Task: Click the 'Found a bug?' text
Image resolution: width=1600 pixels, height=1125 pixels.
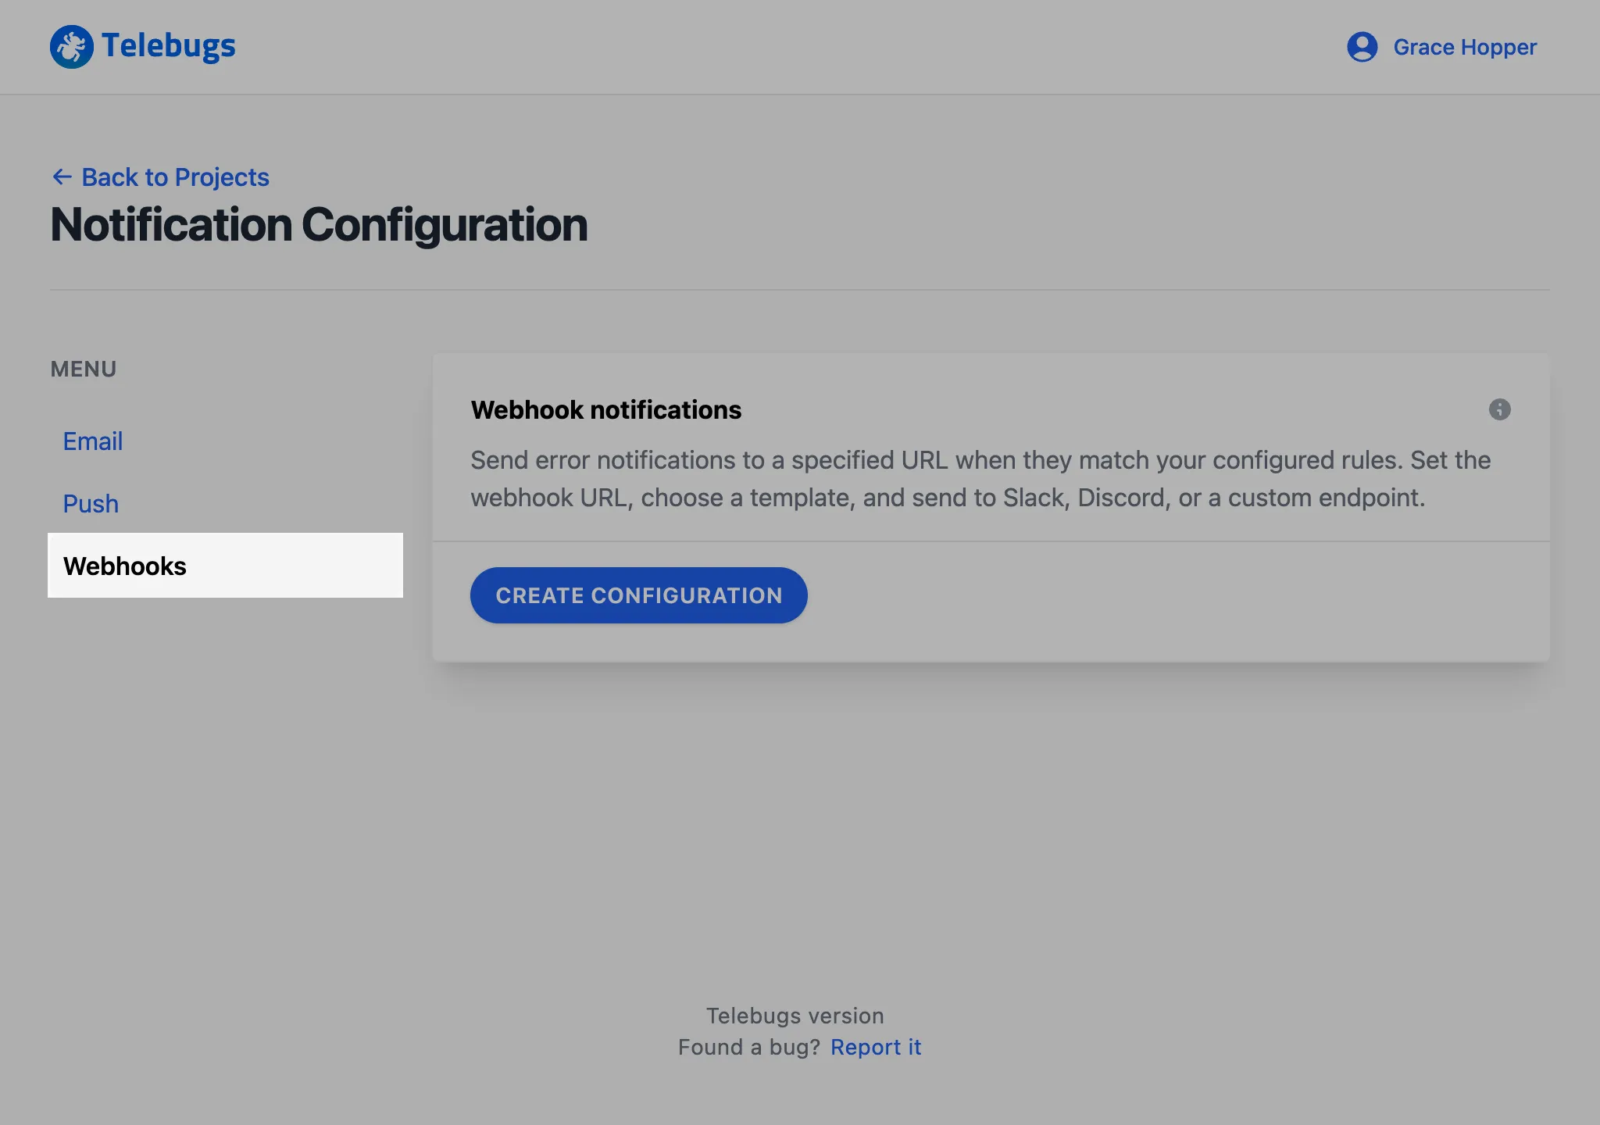Action: (x=749, y=1047)
